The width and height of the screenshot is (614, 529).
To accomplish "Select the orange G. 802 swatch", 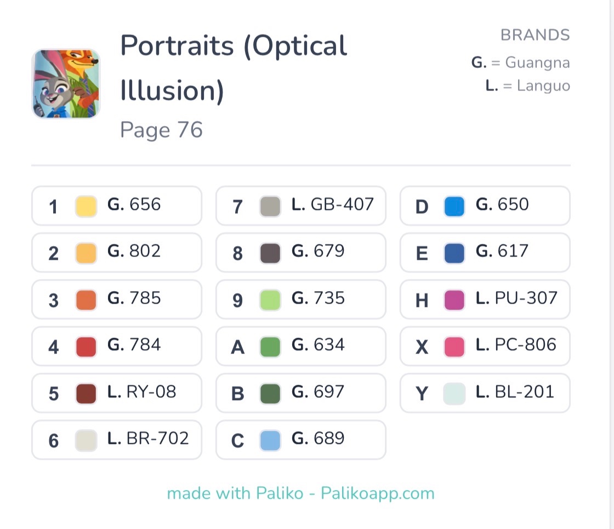I will pos(86,253).
